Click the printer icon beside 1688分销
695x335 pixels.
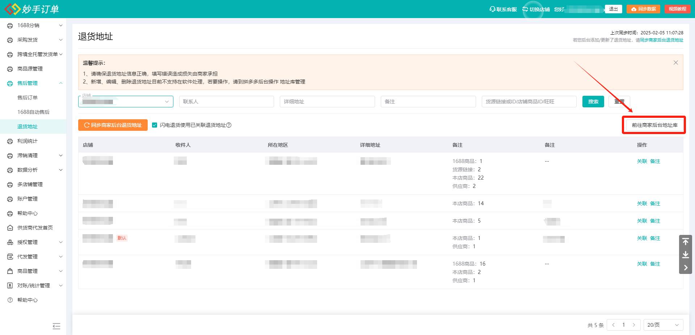[x=10, y=26]
